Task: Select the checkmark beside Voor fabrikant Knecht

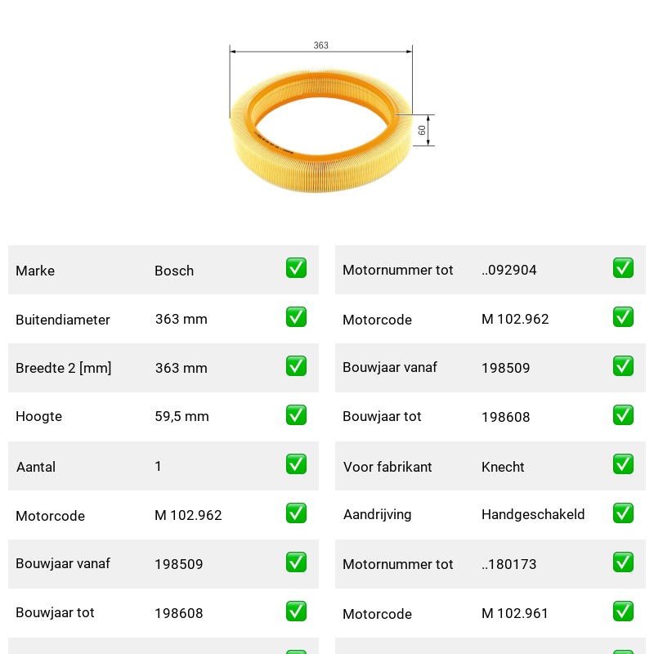Action: pos(623,464)
